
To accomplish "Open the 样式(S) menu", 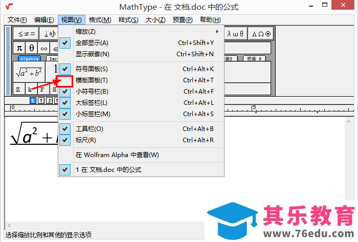I will (x=128, y=20).
